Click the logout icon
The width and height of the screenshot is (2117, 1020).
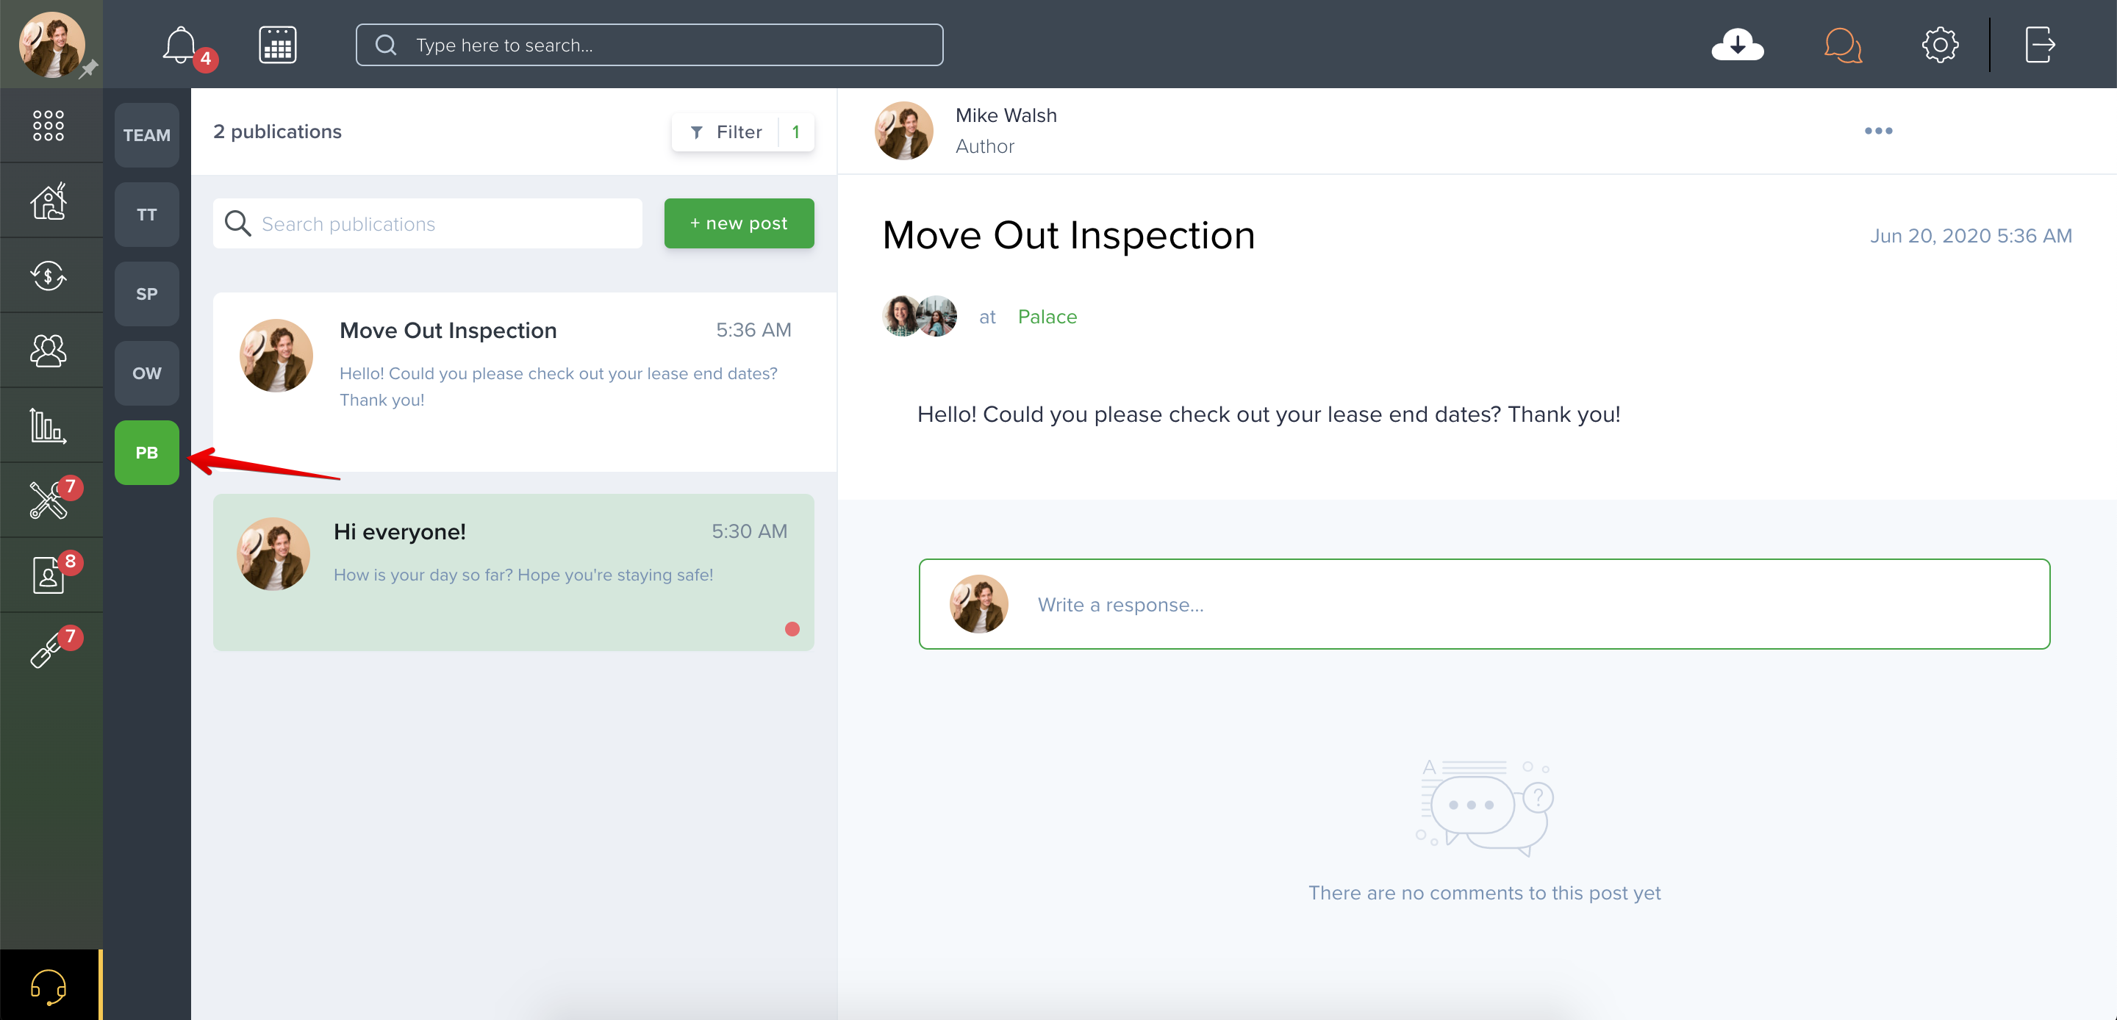2040,44
